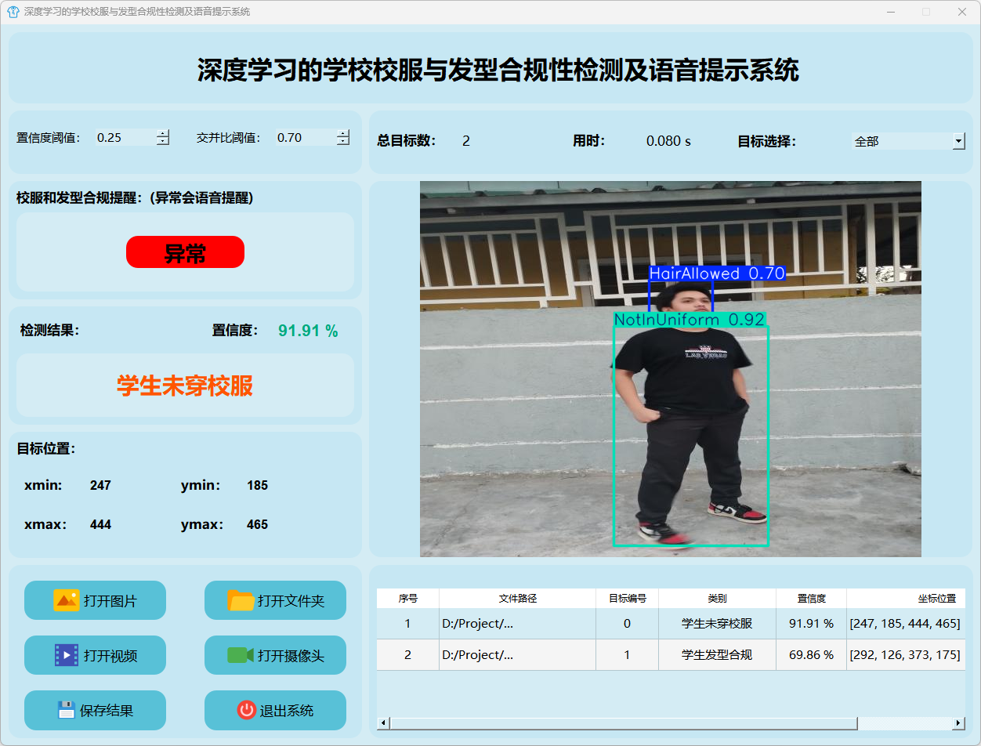Click the xmin value 247
The height and width of the screenshot is (746, 981).
100,485
